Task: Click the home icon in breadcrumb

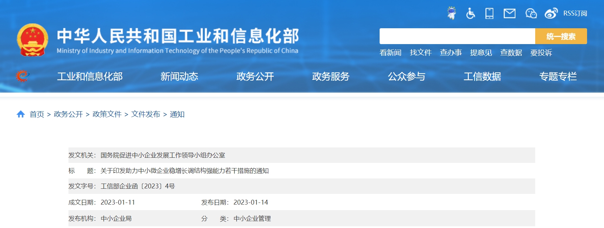Action: coord(21,114)
